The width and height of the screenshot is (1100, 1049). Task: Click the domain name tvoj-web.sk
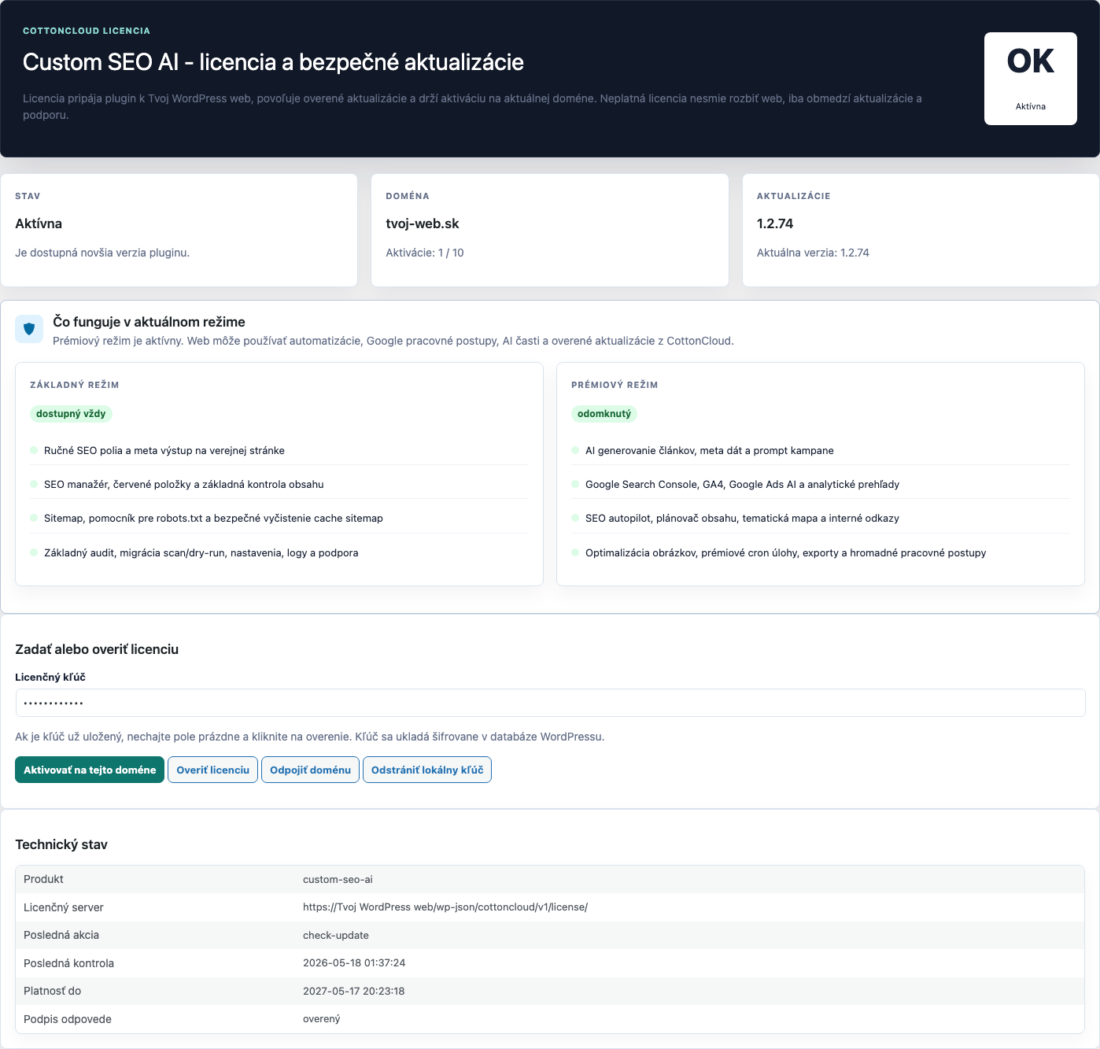tap(423, 223)
